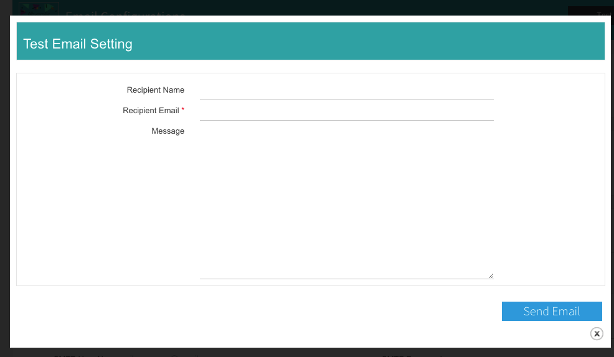Focus the Message text area
The image size is (614, 357).
tap(347, 201)
